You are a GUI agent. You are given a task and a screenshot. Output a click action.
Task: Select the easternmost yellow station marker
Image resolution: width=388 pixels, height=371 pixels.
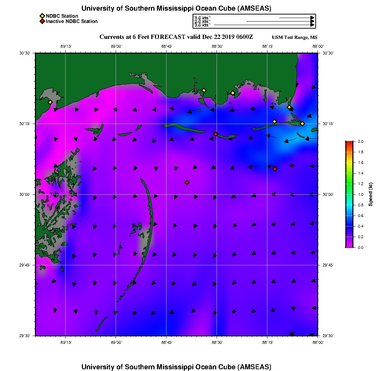coord(302,124)
